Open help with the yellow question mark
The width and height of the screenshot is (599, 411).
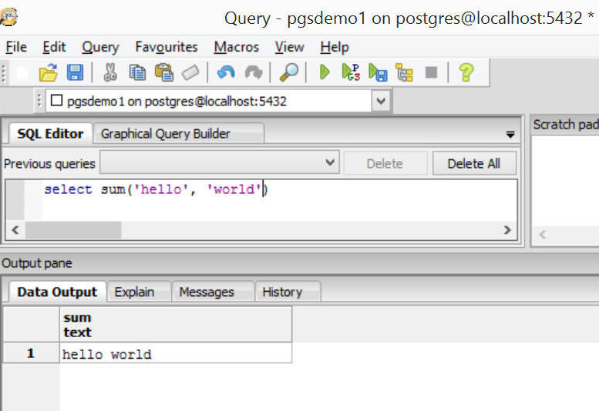(466, 72)
